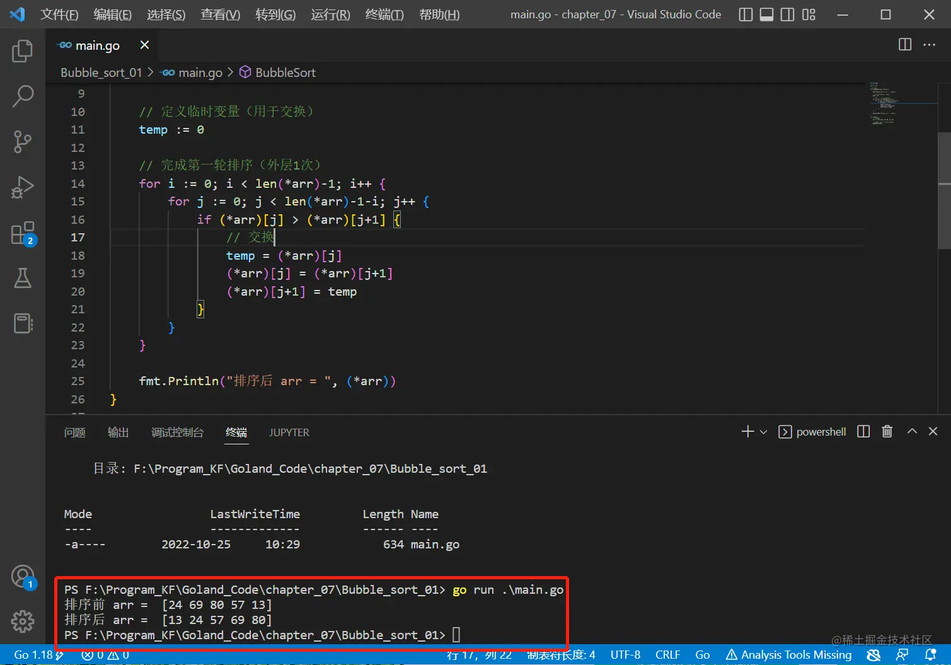Select the powershell terminal entry

pos(812,432)
